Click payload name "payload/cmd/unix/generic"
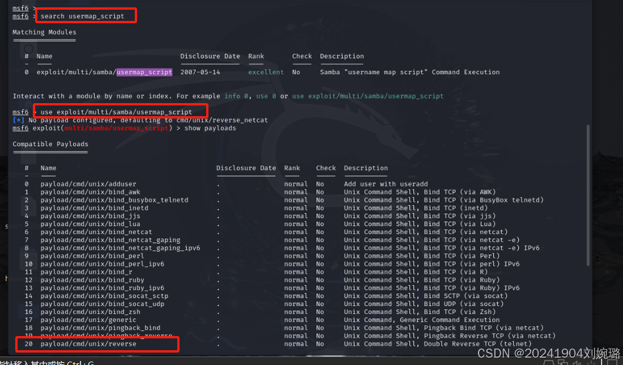 click(88, 320)
